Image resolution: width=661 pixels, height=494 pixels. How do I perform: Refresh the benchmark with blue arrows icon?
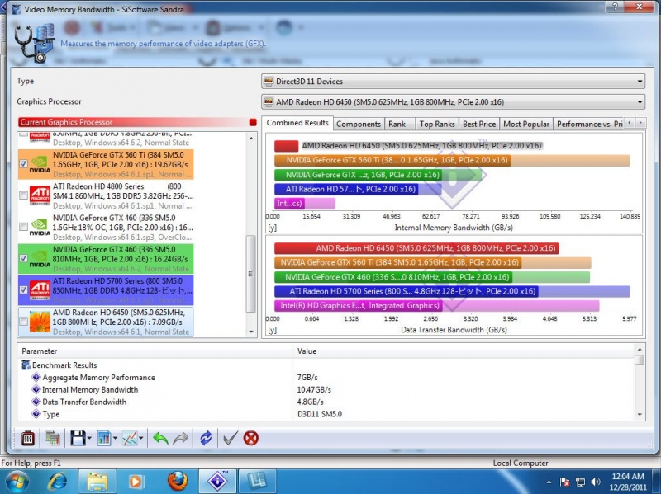tap(206, 439)
